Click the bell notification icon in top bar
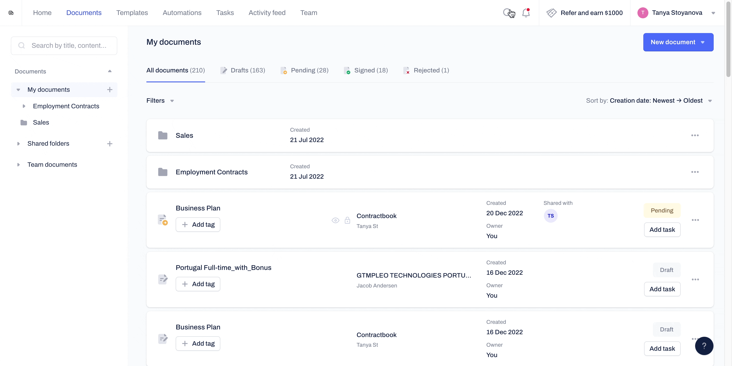Viewport: 732px width, 366px height. click(526, 13)
